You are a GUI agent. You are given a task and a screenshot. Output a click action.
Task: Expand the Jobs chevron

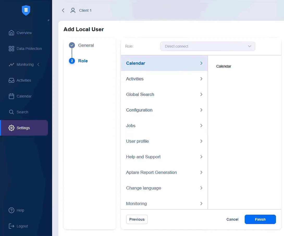[x=201, y=126]
